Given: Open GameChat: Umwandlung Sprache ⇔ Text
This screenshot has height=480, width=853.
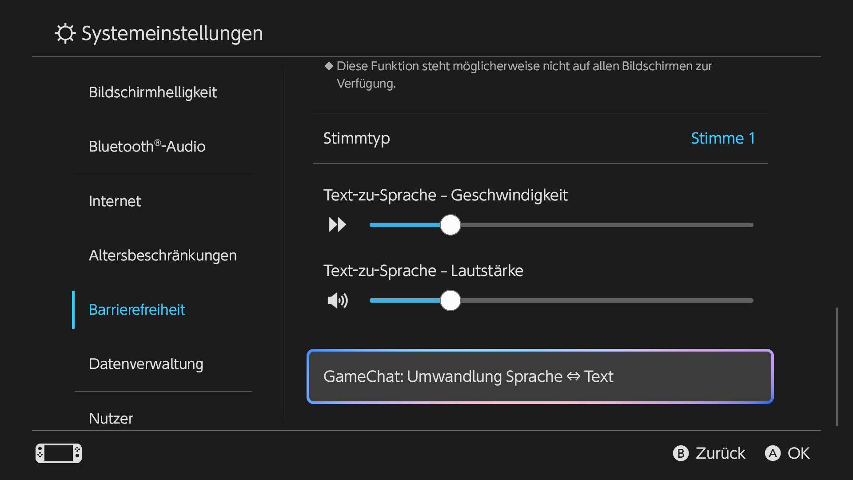Looking at the screenshot, I should [x=540, y=376].
